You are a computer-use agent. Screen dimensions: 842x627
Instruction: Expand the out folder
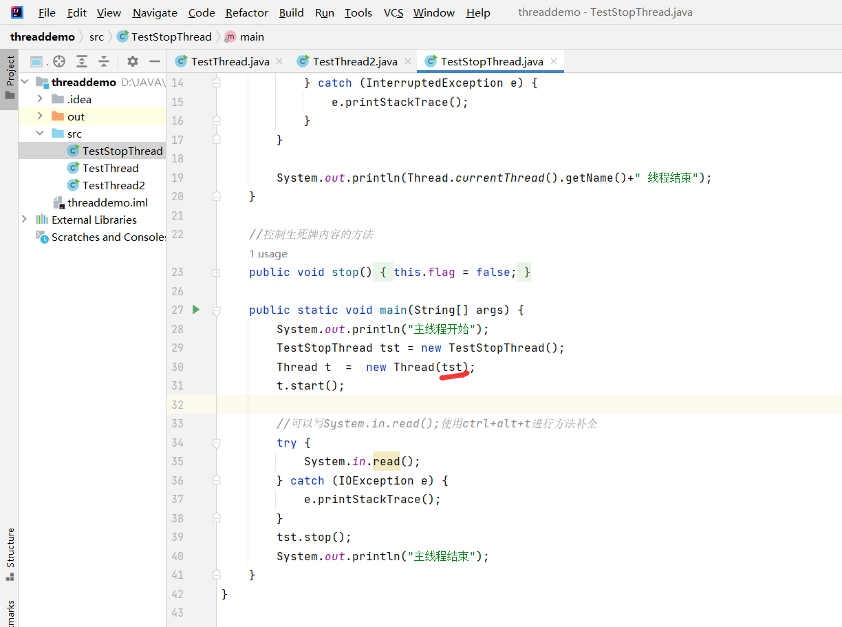[40, 116]
